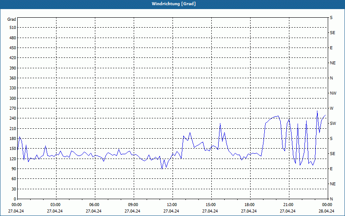Image resolution: width=345 pixels, height=216 pixels.
Task: Pick the 330 y-axis tick label
Action: 13,88
